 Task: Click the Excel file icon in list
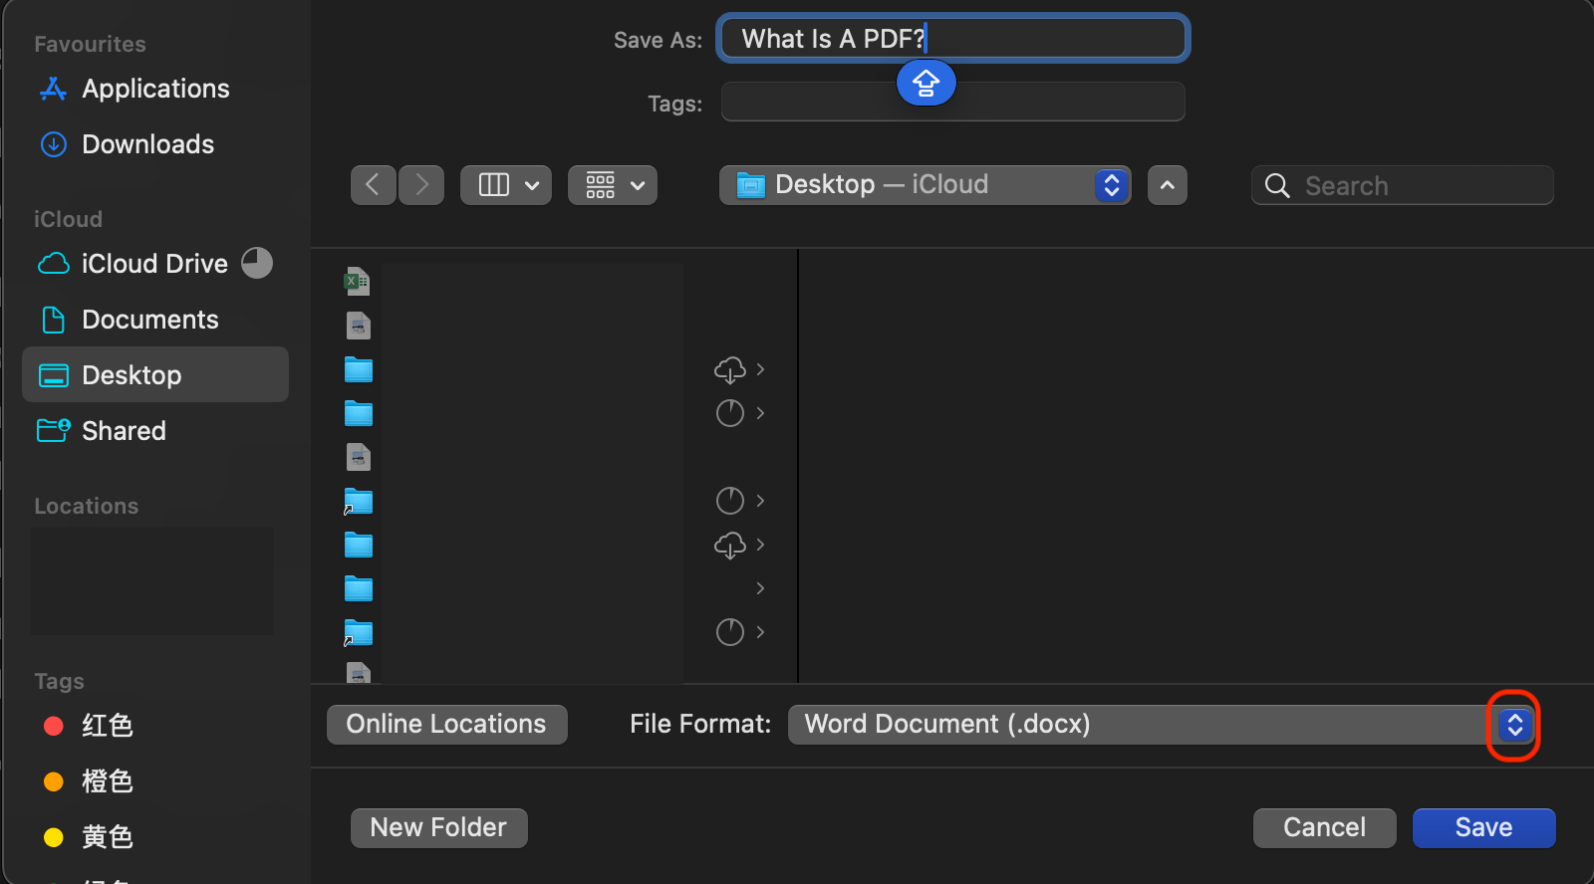click(x=357, y=282)
